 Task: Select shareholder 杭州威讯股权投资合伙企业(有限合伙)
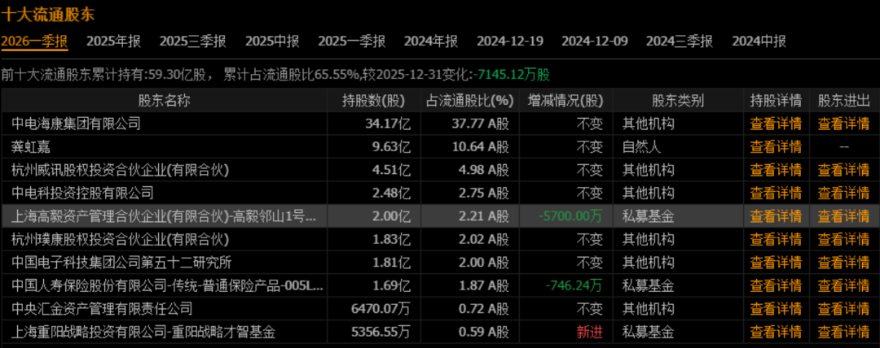[x=120, y=171]
